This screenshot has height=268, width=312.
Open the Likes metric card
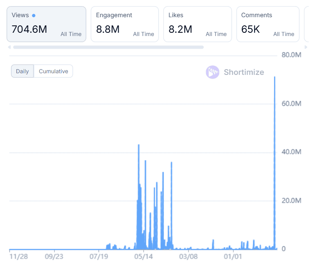pos(197,24)
